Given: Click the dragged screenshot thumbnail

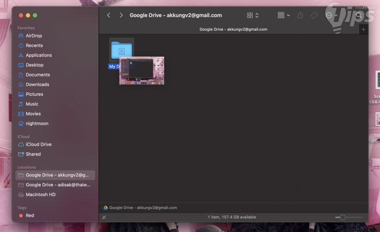Looking at the screenshot, I should tap(142, 71).
